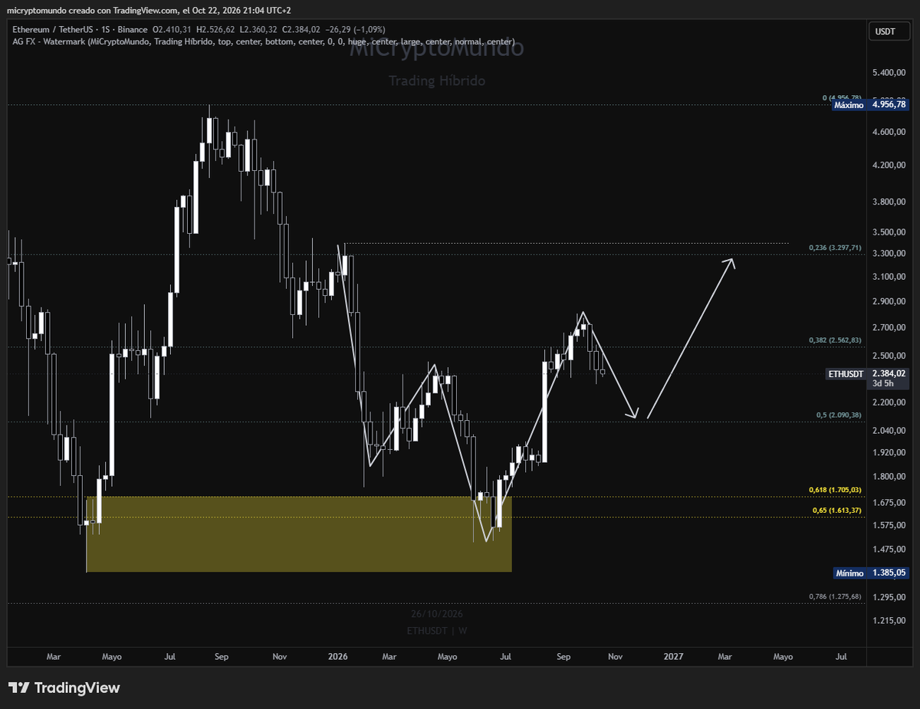
Task: Select the yellow golden-zone rectangle drawing
Action: point(299,533)
